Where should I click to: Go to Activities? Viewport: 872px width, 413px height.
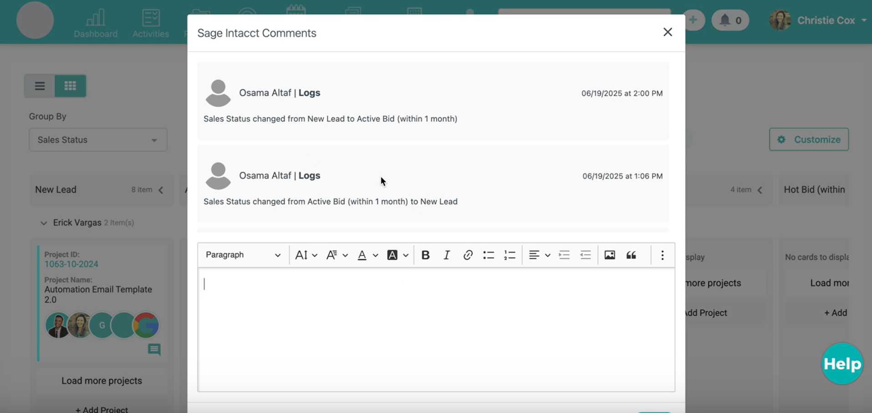click(151, 24)
